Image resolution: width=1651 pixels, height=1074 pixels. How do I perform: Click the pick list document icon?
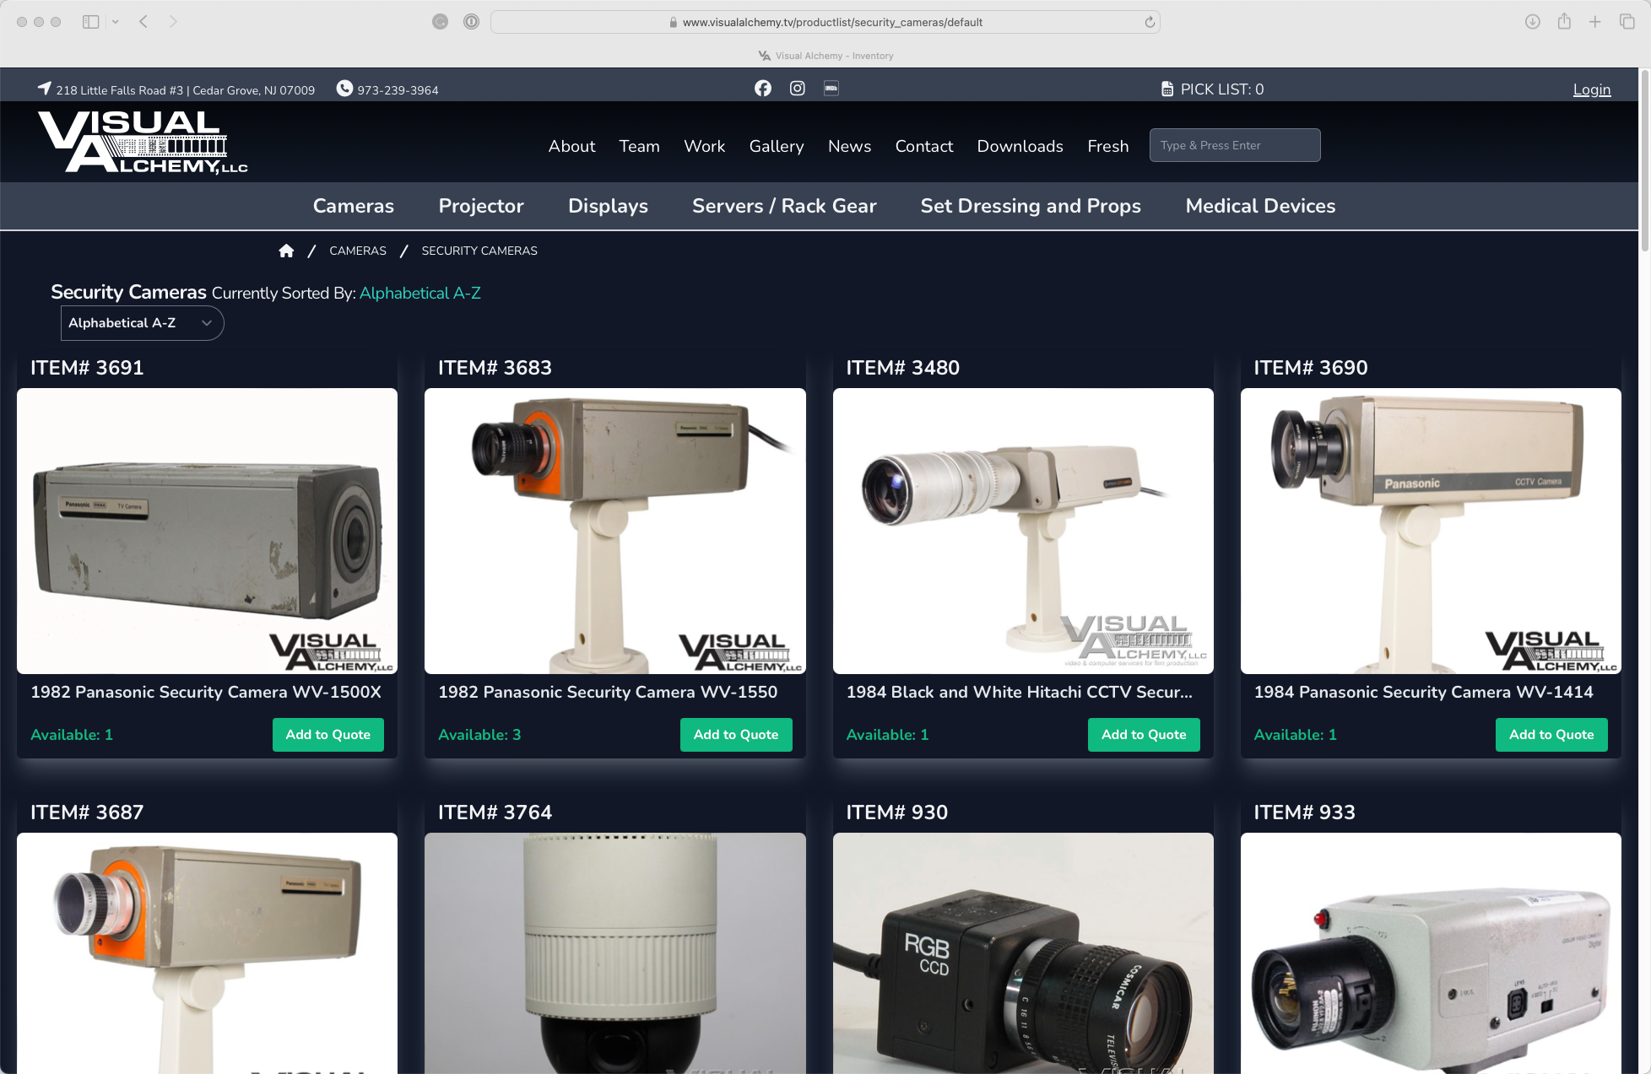(1167, 89)
